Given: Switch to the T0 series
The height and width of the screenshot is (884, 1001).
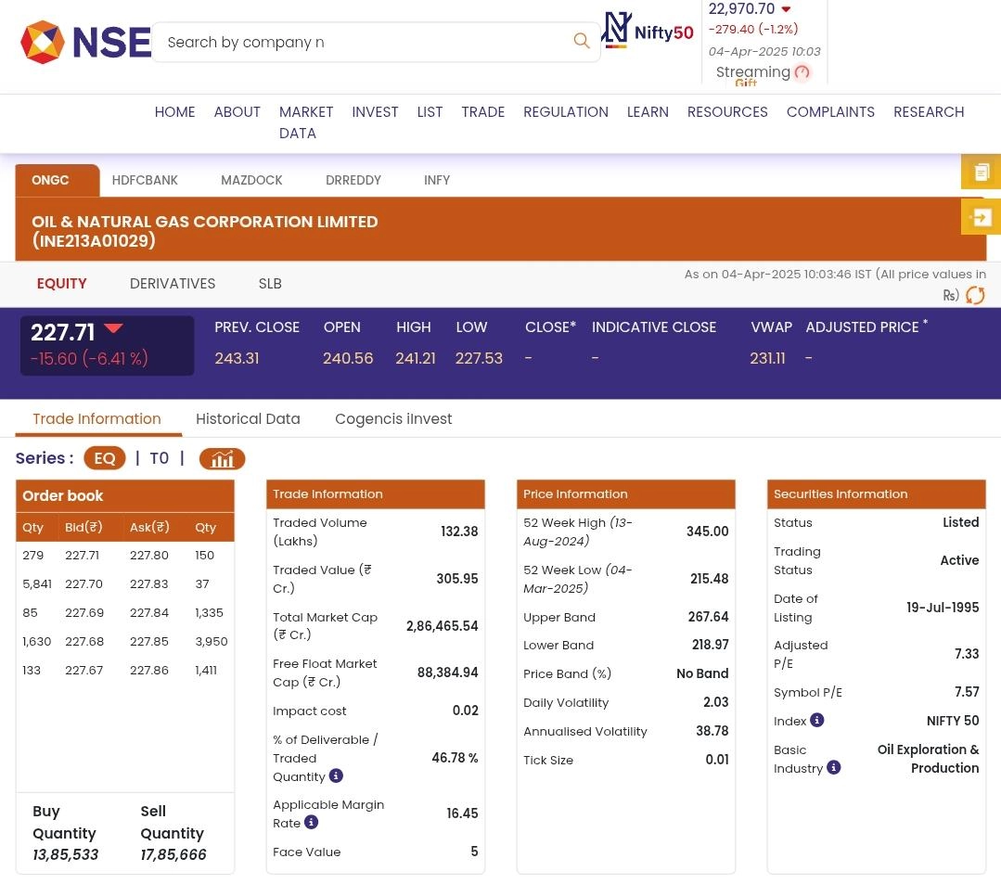Looking at the screenshot, I should point(159,458).
